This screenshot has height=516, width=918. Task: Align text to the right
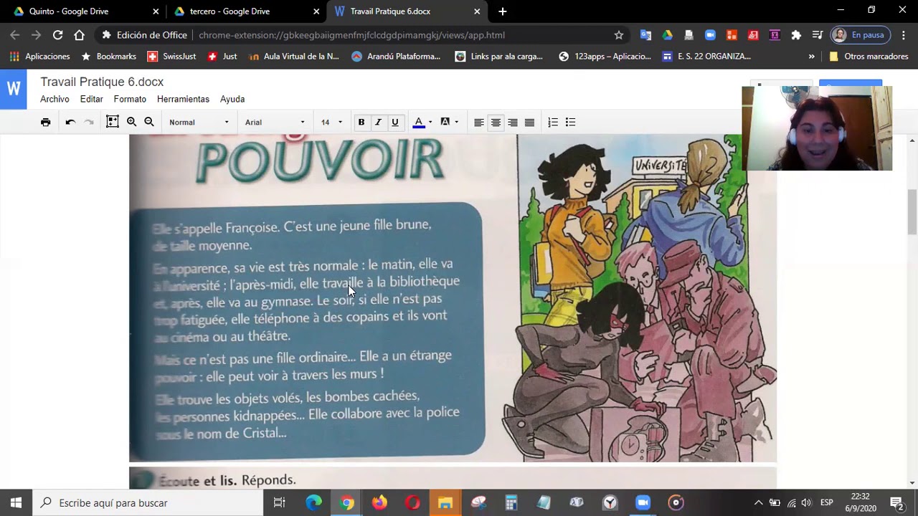click(x=513, y=123)
